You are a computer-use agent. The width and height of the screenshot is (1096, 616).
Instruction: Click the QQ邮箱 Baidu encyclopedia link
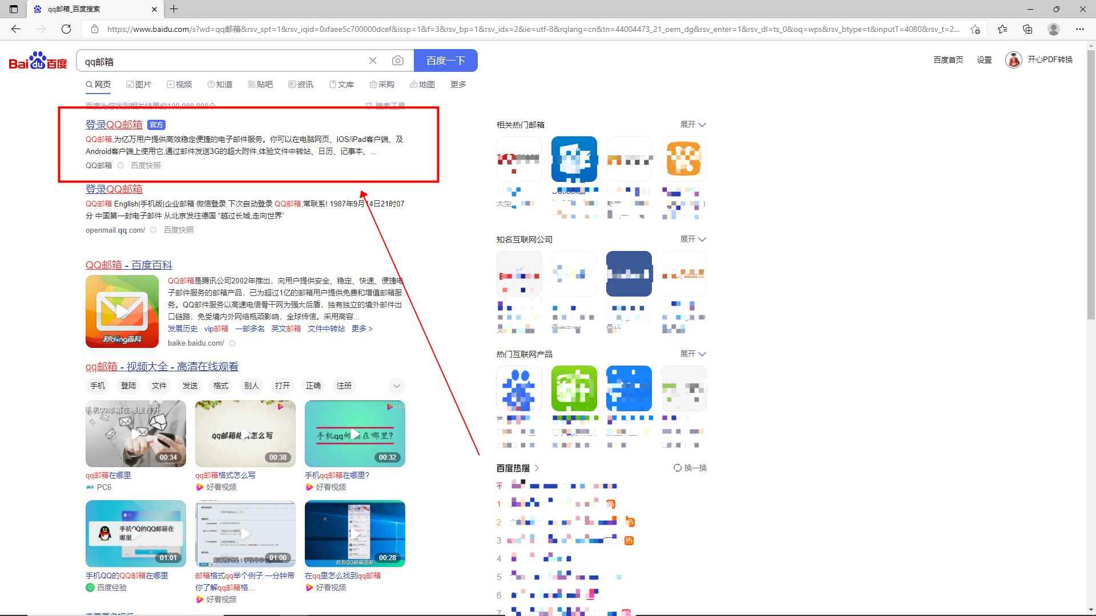tap(128, 265)
